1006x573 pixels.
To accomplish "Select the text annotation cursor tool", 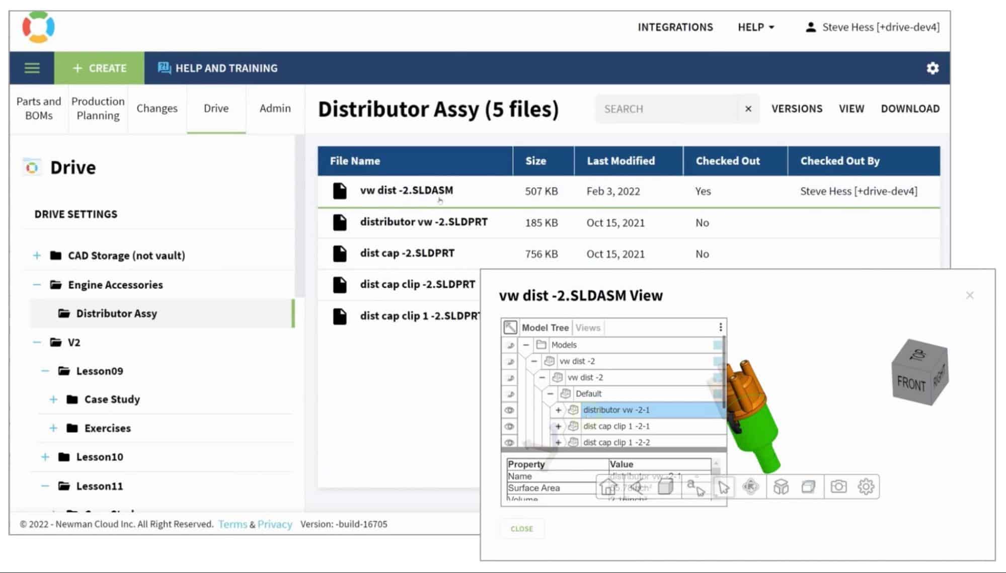I will click(695, 486).
